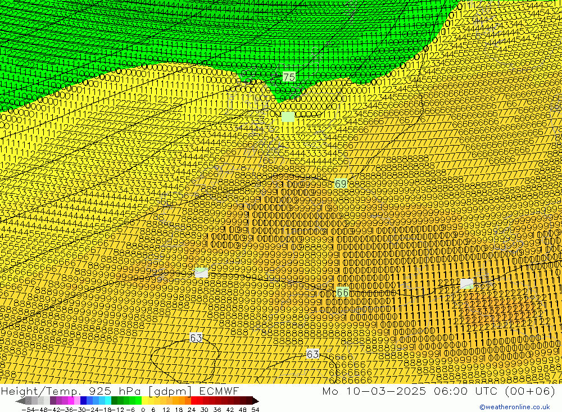
Task: Click the 48 legend scale value
Action: [243, 410]
